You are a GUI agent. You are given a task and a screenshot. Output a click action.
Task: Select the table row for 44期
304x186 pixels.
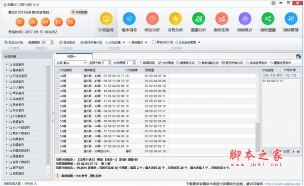(155, 76)
